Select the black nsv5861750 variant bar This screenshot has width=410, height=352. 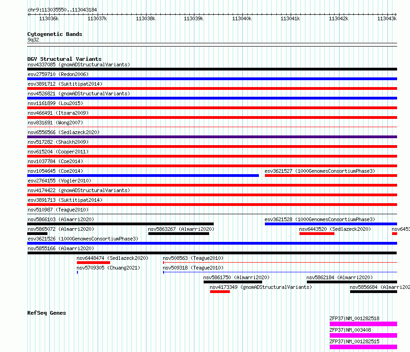point(233,282)
